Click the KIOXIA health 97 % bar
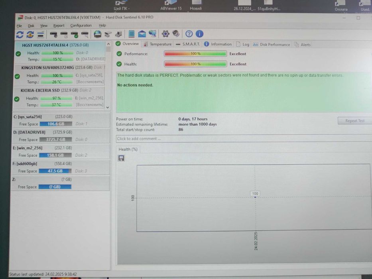Screen dimensions: 372x279 point(57,98)
